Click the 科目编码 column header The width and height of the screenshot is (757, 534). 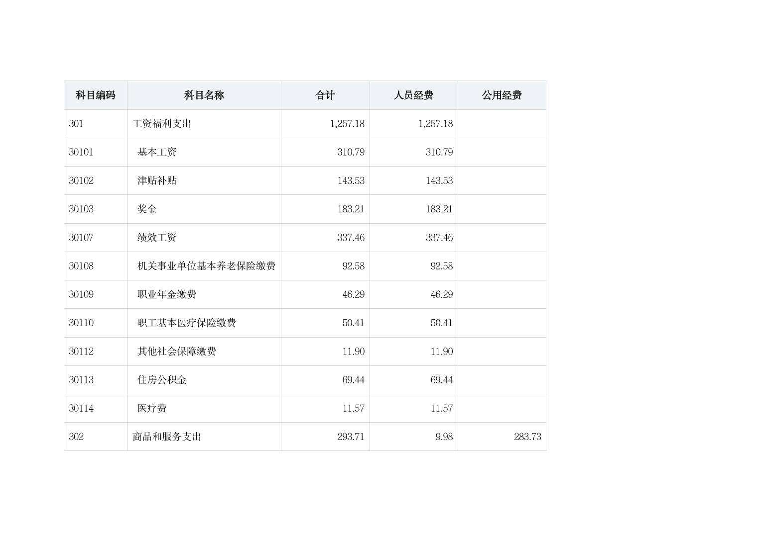click(x=95, y=95)
